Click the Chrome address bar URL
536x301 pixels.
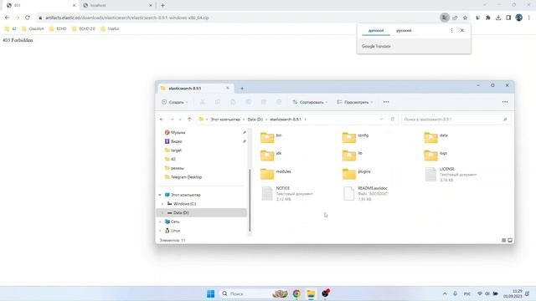point(126,18)
